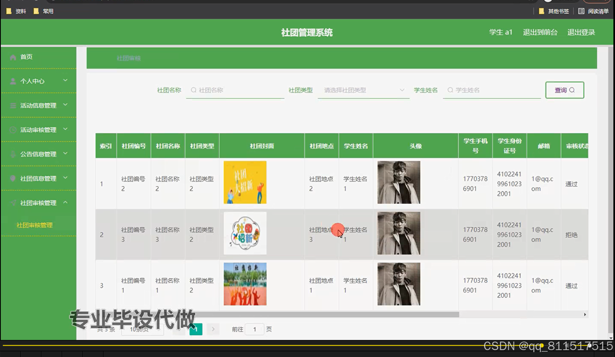This screenshot has width=615, height=357.
Task: Click the avatar photo in row 1
Action: tap(399, 183)
